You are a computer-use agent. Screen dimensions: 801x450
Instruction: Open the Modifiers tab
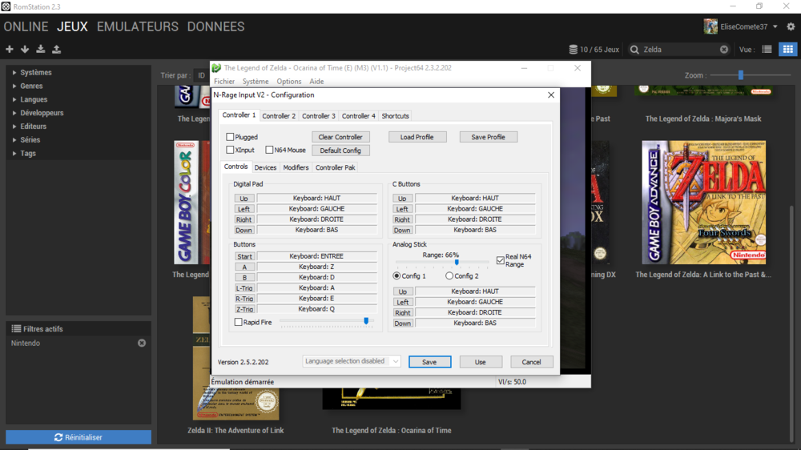click(296, 168)
